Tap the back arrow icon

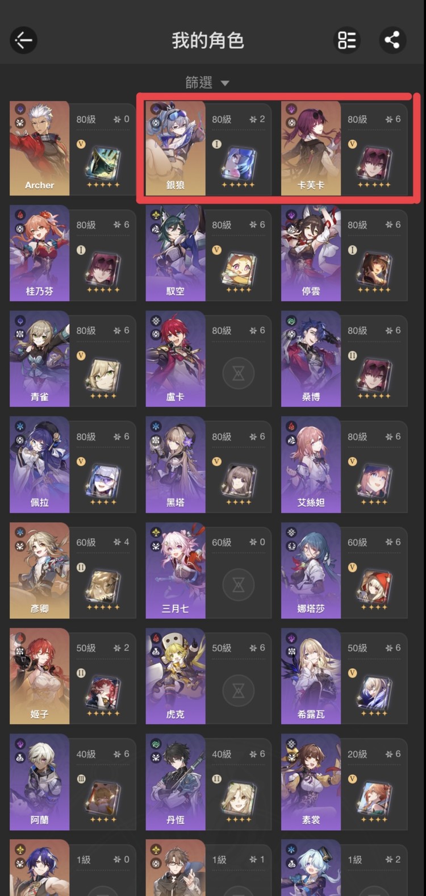coord(24,40)
